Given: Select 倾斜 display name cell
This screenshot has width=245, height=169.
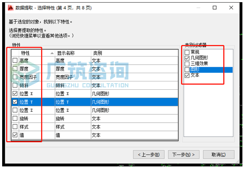Looking at the screenshot, I should click(x=73, y=85).
